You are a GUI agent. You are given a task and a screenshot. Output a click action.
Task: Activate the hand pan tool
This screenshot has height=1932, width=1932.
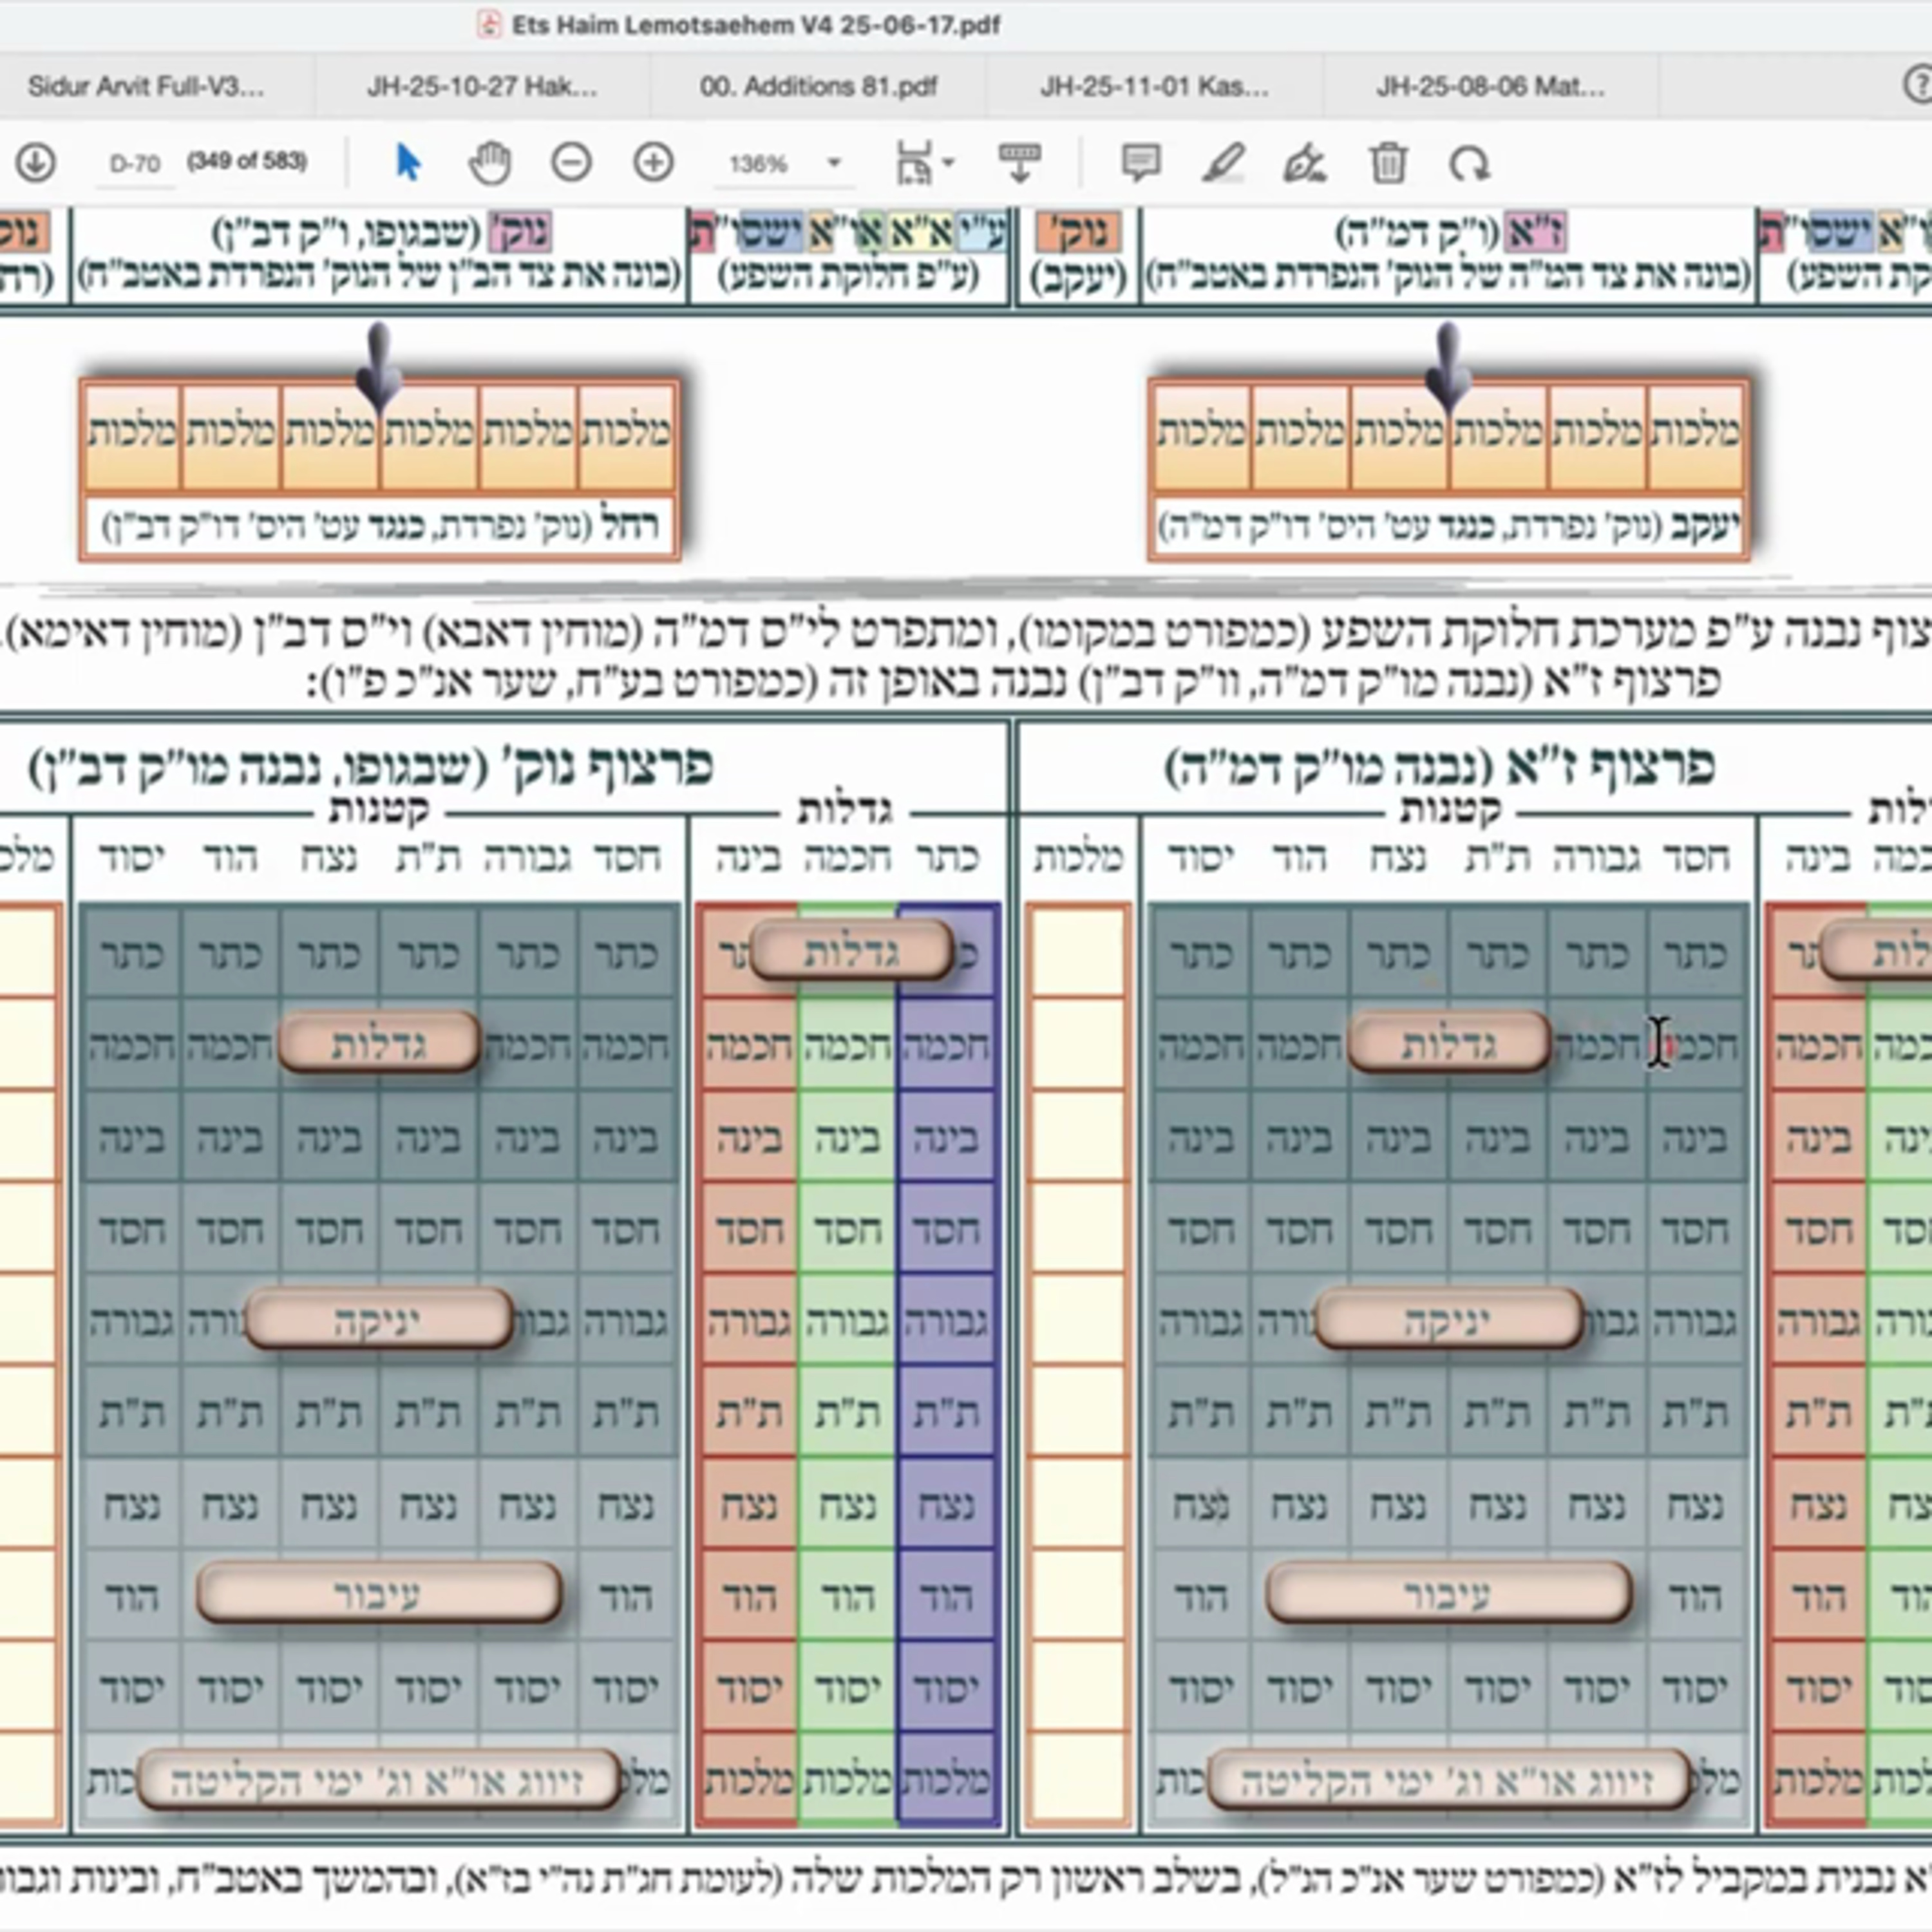click(x=489, y=162)
